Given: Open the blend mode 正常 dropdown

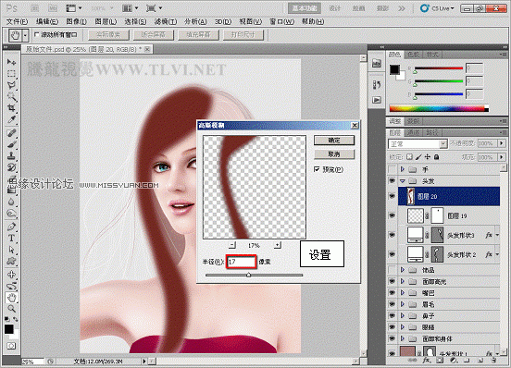Looking at the screenshot, I should (x=418, y=144).
